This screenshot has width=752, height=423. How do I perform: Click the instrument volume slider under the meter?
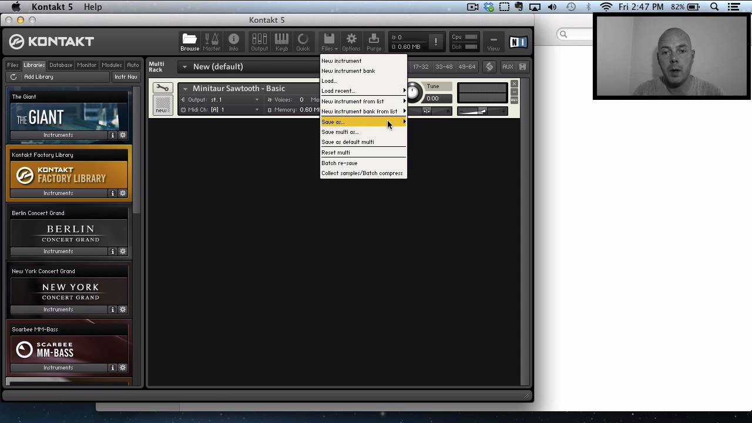[x=482, y=111]
